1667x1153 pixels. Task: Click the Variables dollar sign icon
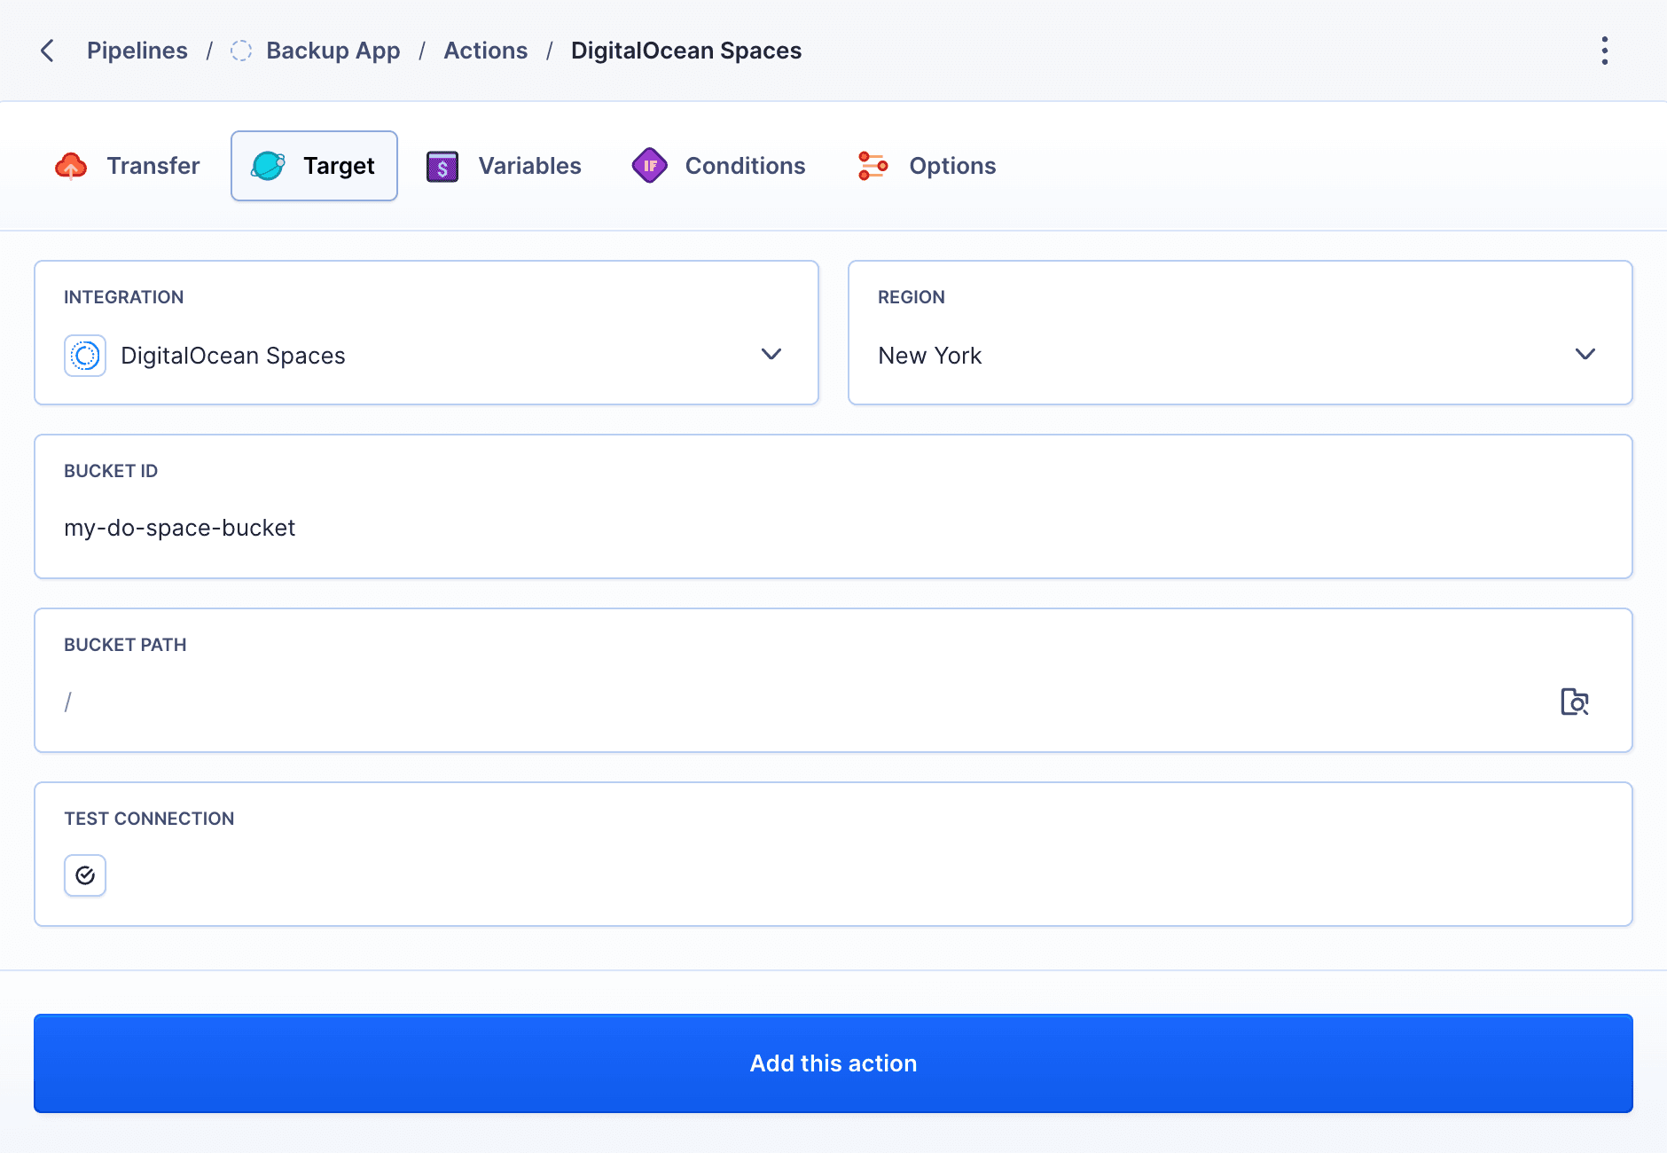pos(442,165)
